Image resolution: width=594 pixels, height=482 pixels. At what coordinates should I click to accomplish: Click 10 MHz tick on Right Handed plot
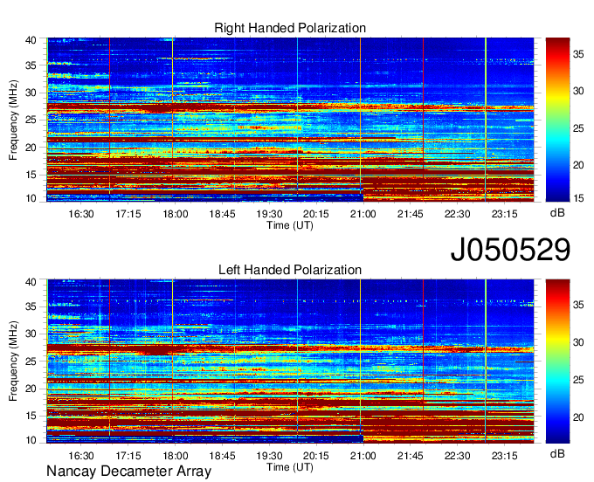pyautogui.click(x=31, y=198)
